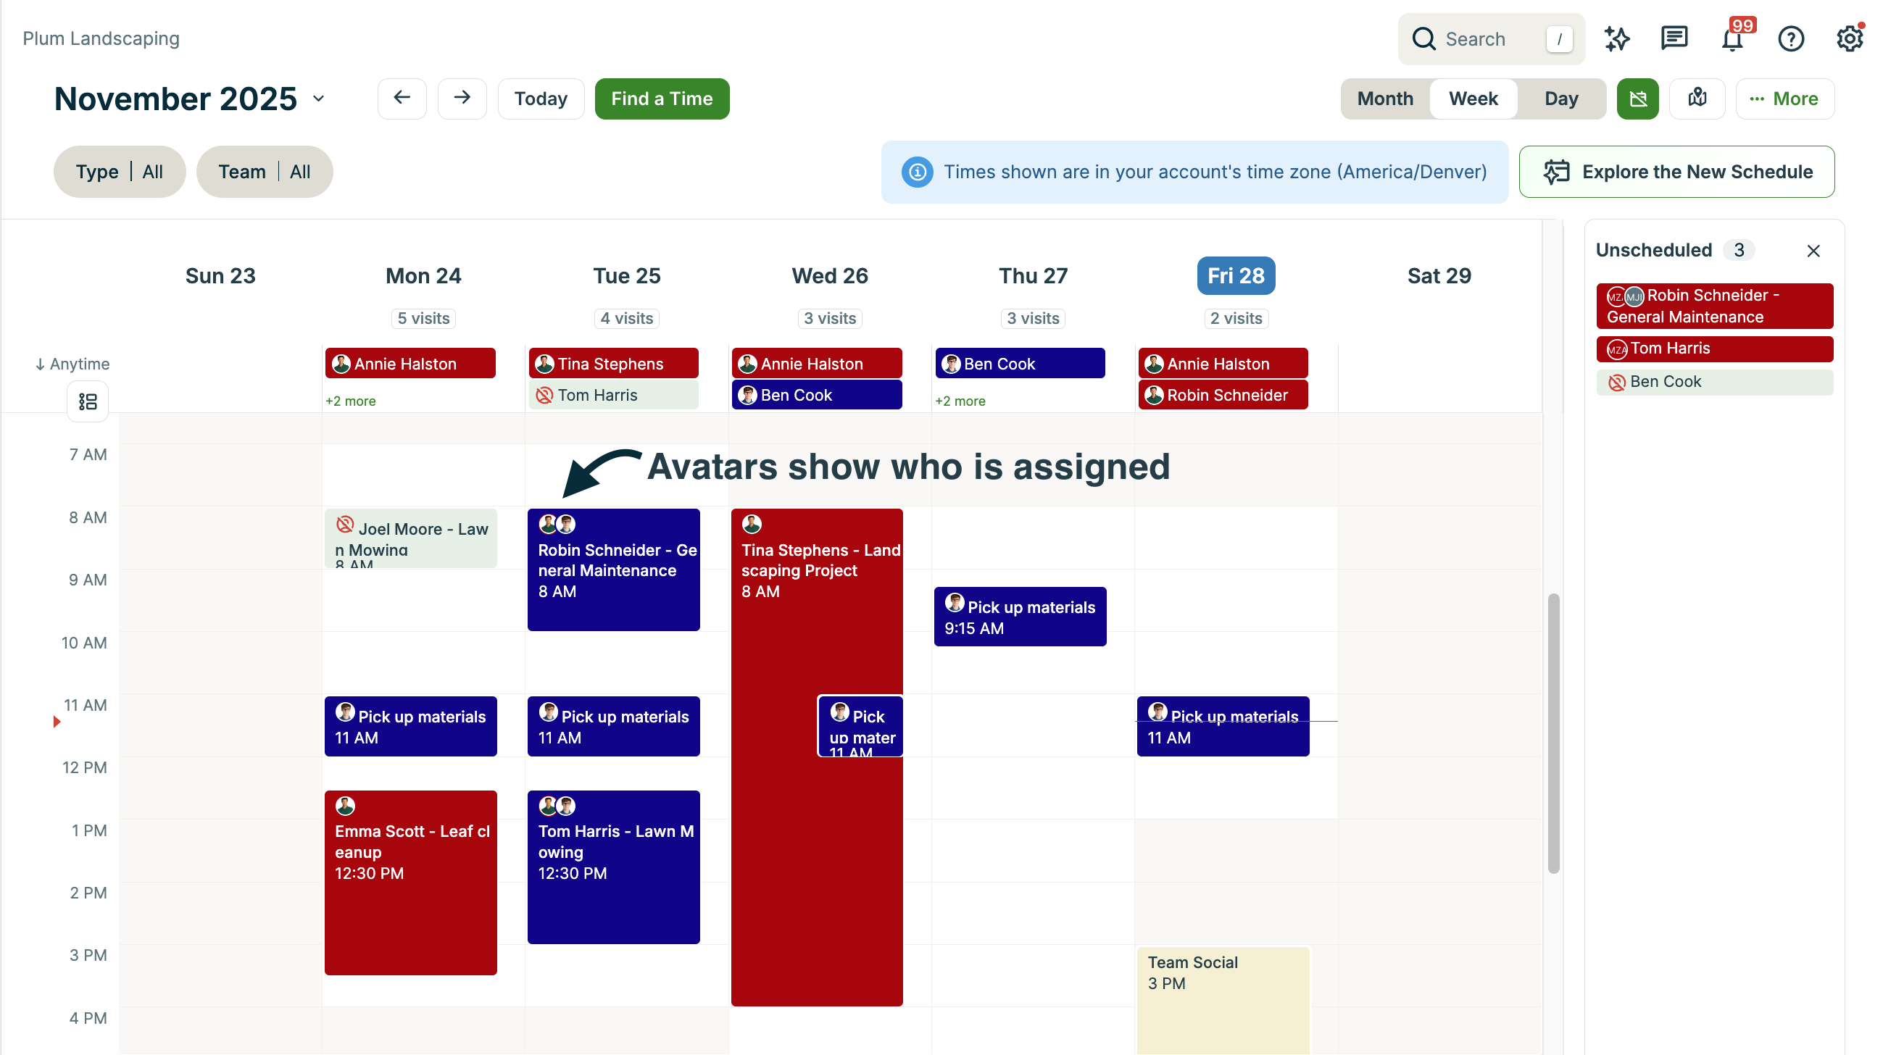Switch the view toggle to Day

[1561, 98]
